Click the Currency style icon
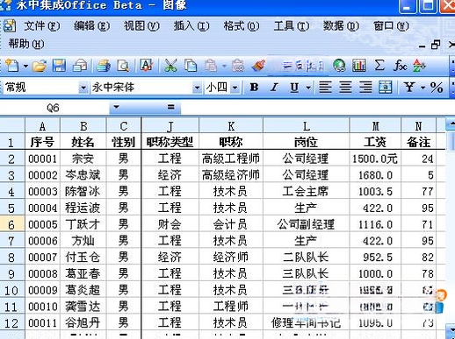The width and height of the screenshot is (455, 339). coord(409,87)
